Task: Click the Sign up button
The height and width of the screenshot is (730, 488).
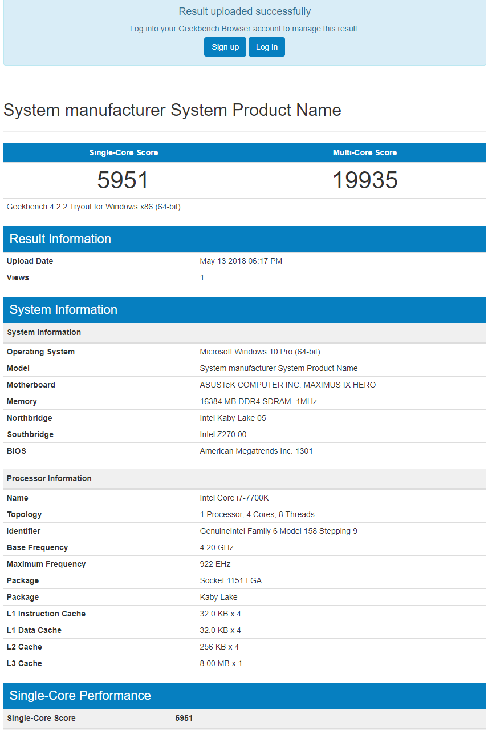Action: [x=225, y=47]
